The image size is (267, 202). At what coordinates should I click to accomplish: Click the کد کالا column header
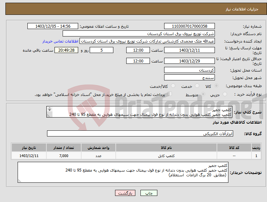(x=234, y=148)
